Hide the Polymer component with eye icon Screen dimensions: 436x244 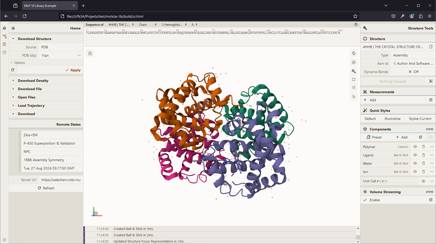tap(415, 147)
